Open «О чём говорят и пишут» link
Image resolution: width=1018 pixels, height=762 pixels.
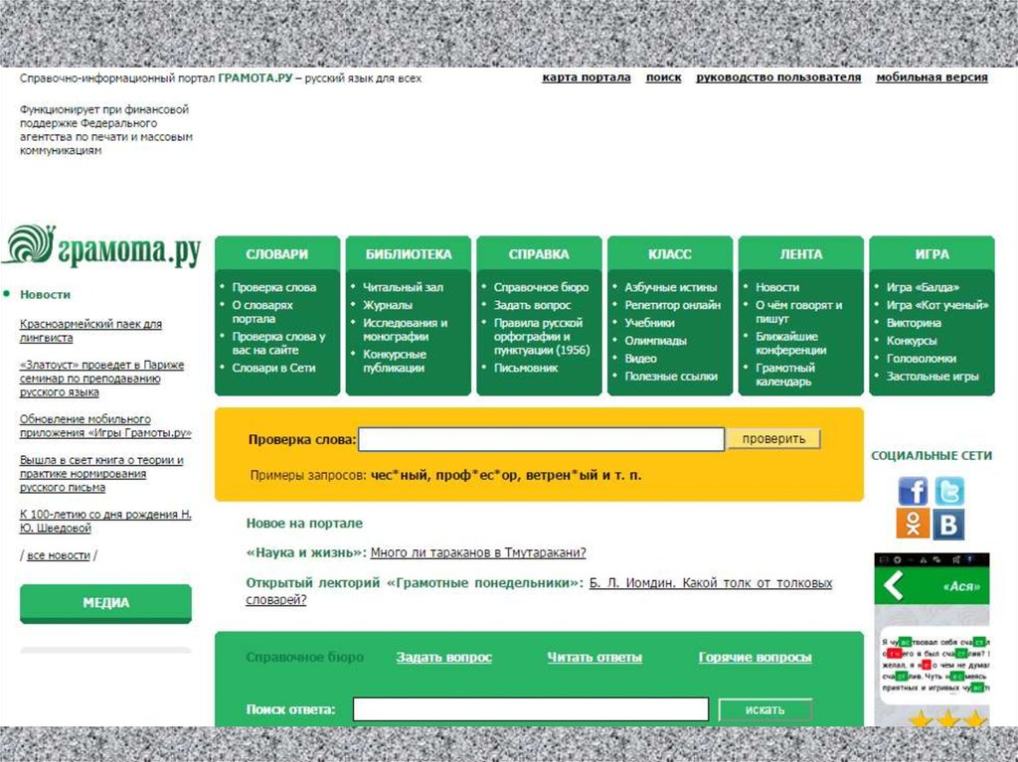[x=798, y=312]
